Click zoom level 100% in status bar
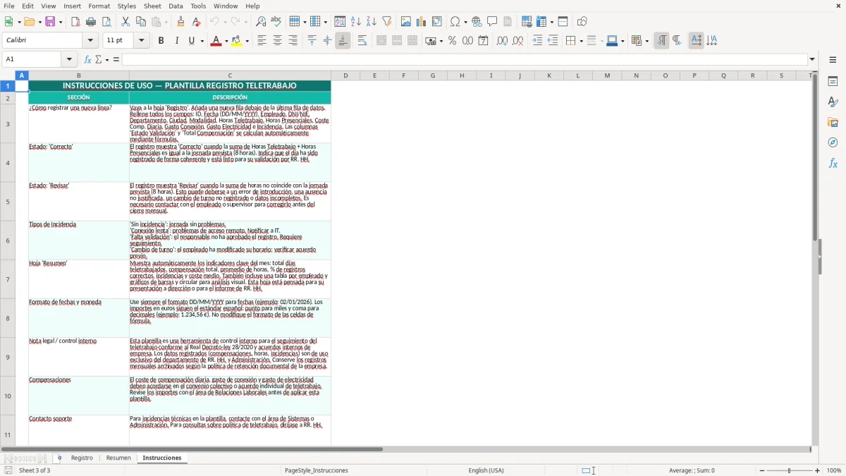The width and height of the screenshot is (846, 476). [x=834, y=470]
